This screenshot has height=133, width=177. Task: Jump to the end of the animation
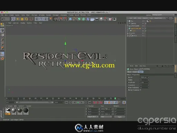[x=90, y=102]
